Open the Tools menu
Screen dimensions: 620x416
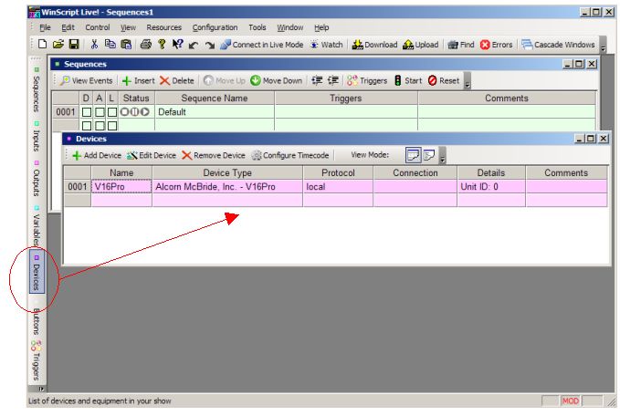coord(257,27)
